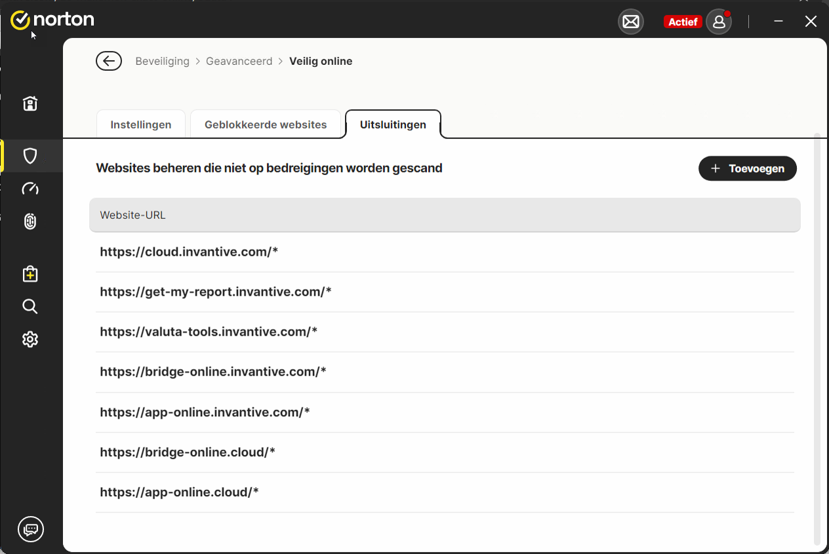Screen dimensions: 829x554
Task: Click the vertical scrollbar of the exclusions list
Action: coord(817,340)
